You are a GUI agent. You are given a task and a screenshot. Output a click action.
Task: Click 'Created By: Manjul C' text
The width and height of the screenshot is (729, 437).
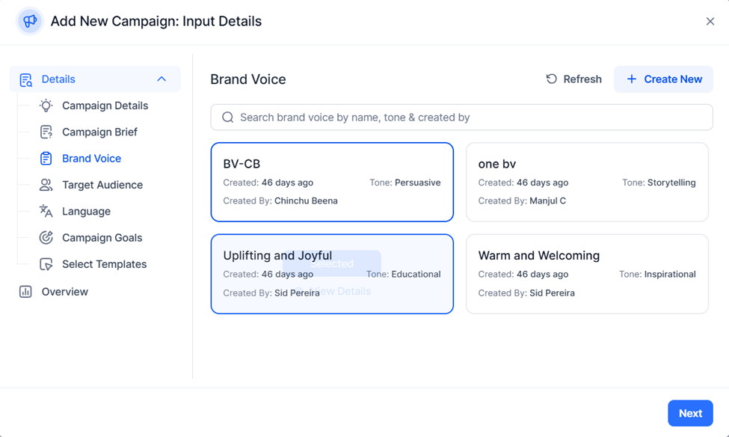coord(522,201)
